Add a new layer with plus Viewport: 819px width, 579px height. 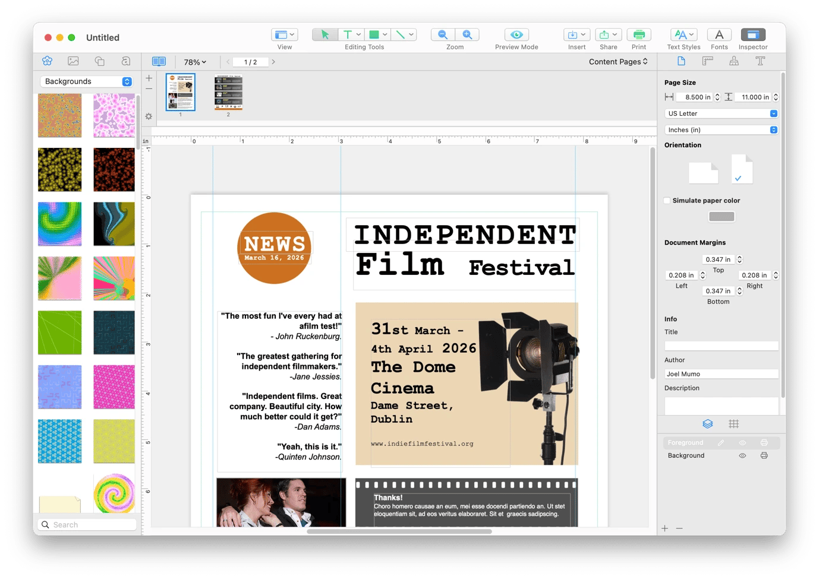665,529
